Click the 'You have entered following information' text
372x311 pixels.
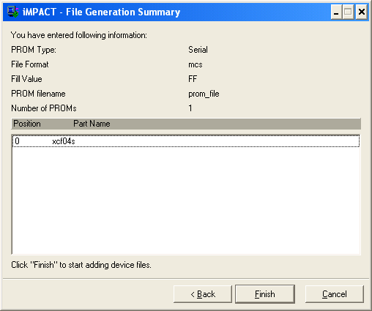pyautogui.click(x=79, y=35)
